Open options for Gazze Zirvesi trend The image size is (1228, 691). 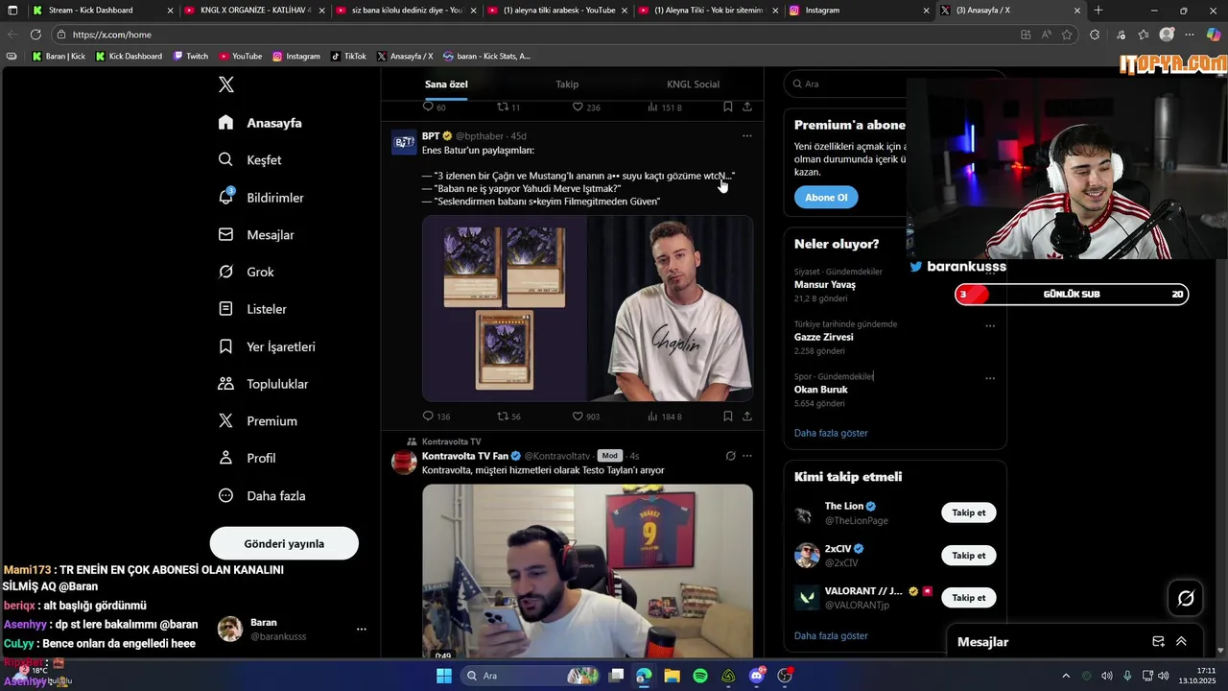pyautogui.click(x=990, y=326)
